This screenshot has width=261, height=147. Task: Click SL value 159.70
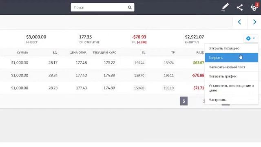139,75
